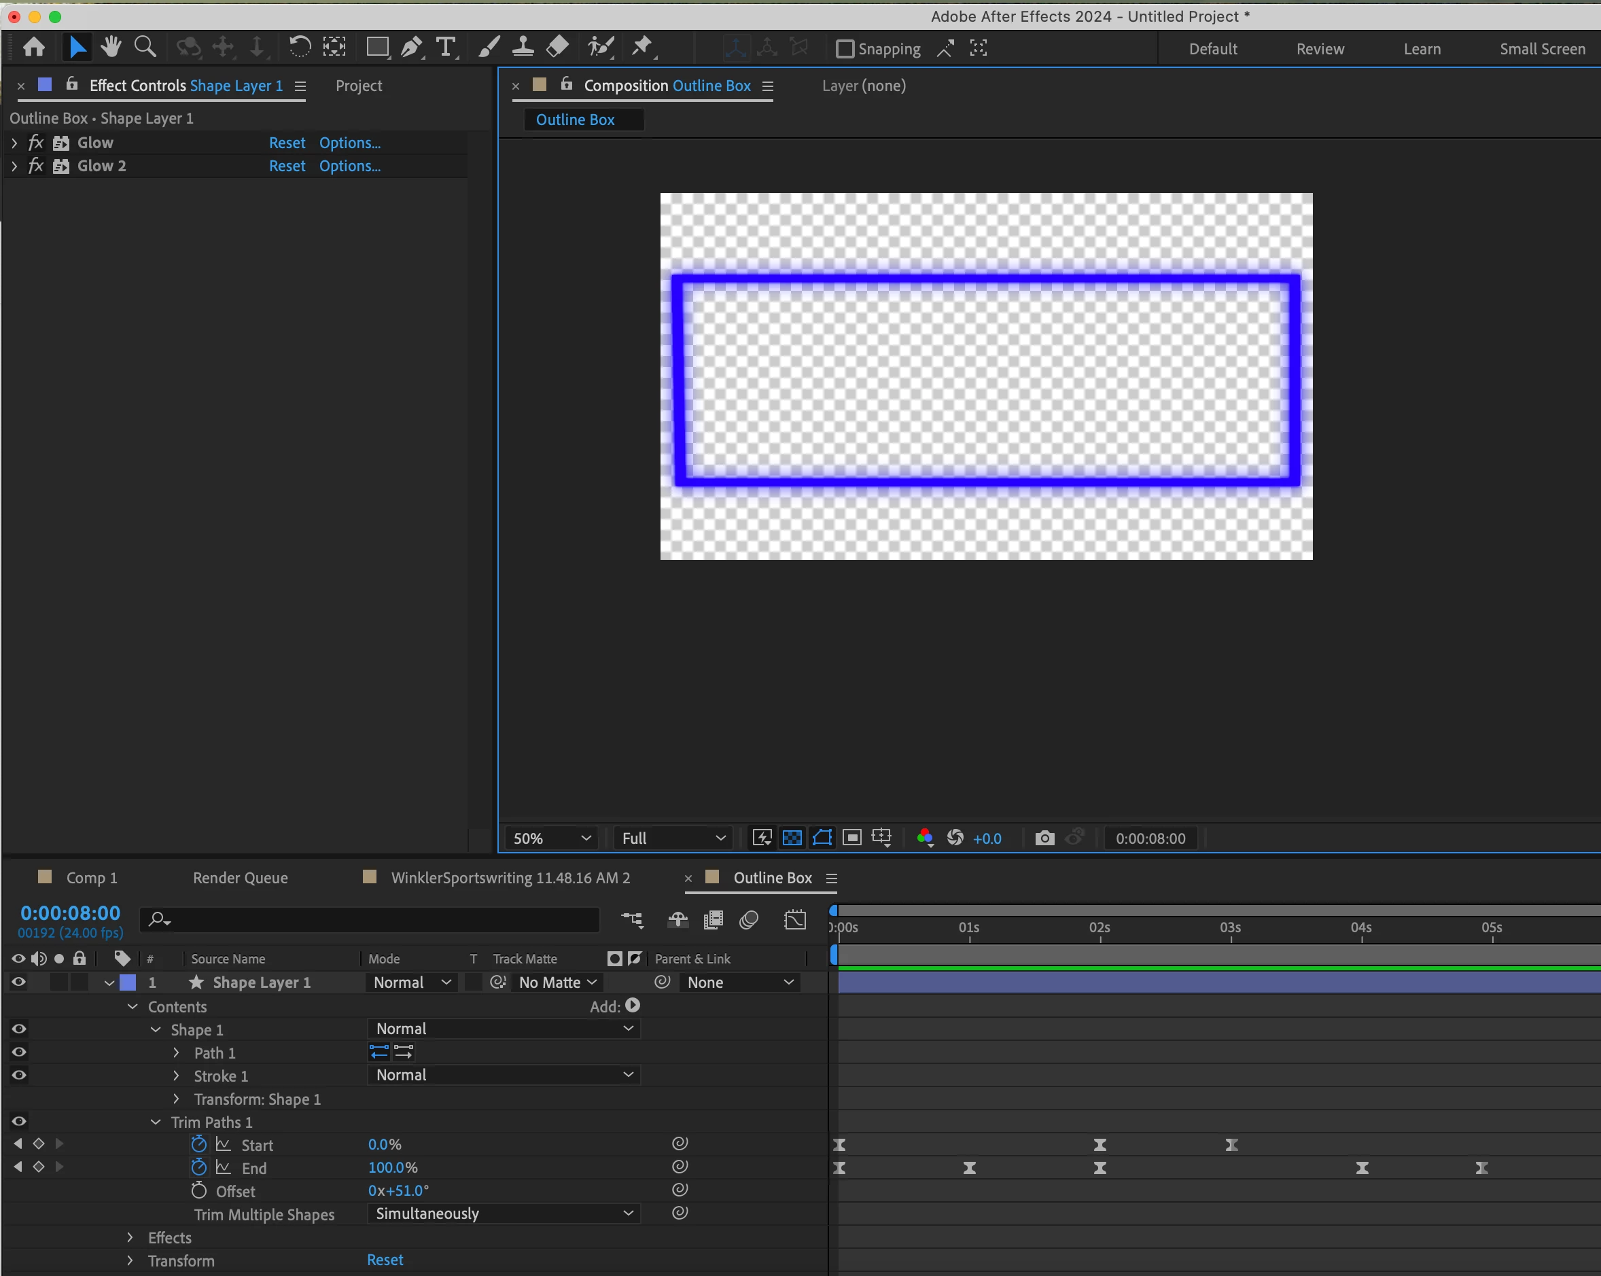Toggle the transparency grid button
The height and width of the screenshot is (1276, 1601).
792,838
